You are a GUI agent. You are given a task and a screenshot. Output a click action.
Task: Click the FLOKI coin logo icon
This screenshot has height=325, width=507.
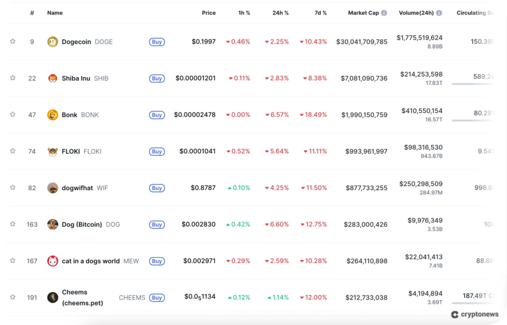tap(52, 151)
